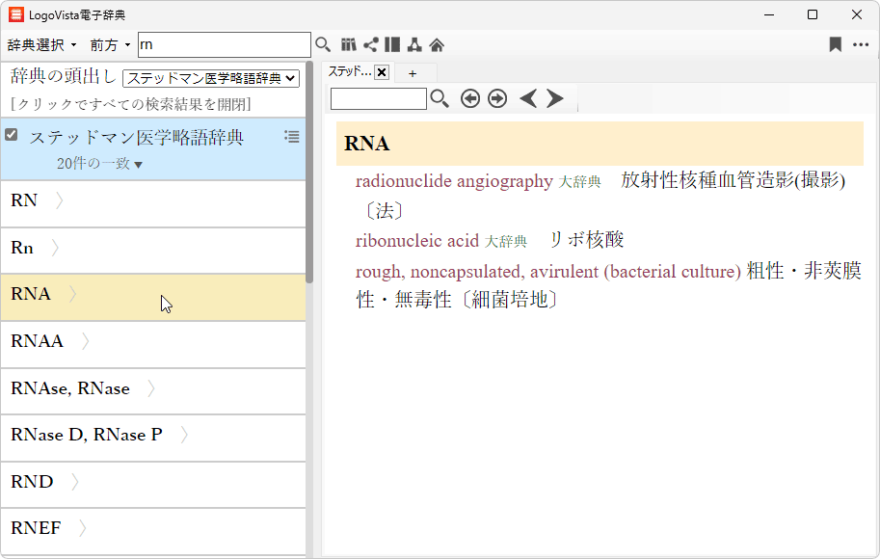Expand the 20件の一致 results list
Viewport: 880px width, 559px height.
(99, 164)
